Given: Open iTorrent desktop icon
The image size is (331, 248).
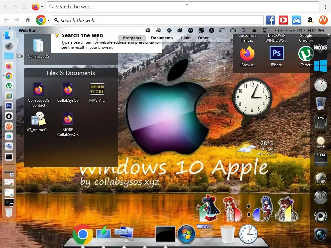Looking at the screenshot, I should click(x=306, y=57).
